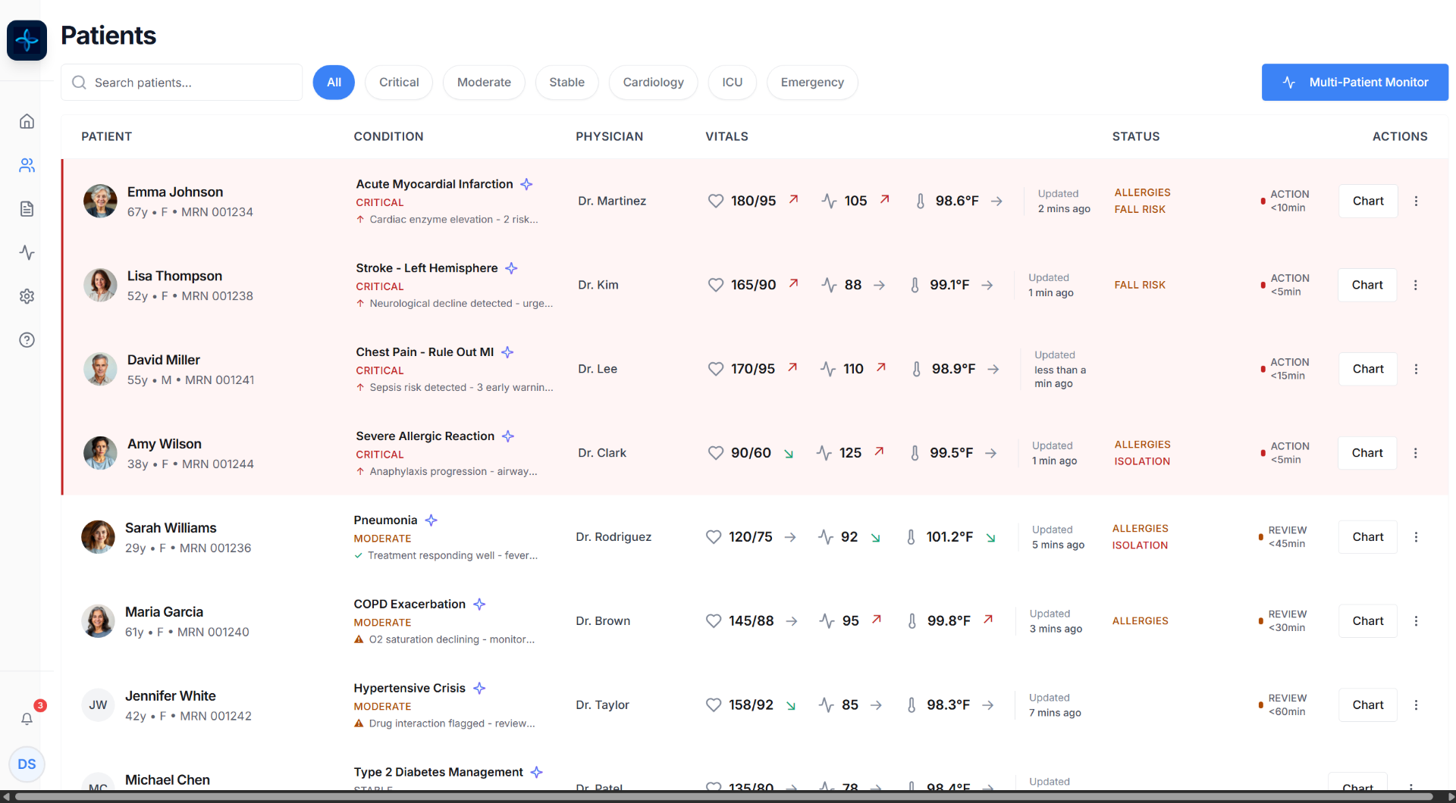
Task: Open Chart for David Miller
Action: click(x=1368, y=369)
